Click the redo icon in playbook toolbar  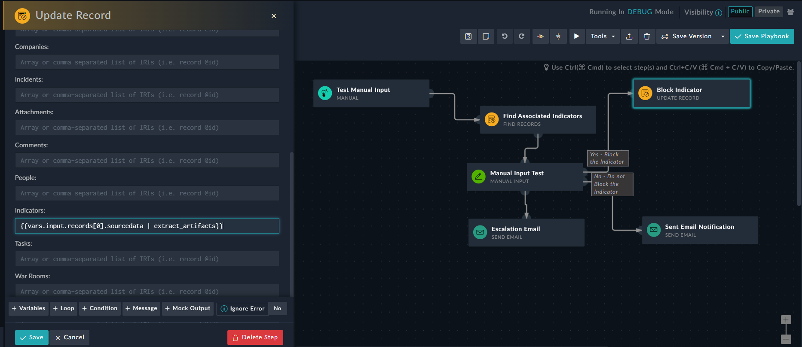click(521, 37)
